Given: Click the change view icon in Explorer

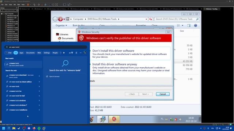Looking at the screenshot, I should pyautogui.click(x=178, y=25).
